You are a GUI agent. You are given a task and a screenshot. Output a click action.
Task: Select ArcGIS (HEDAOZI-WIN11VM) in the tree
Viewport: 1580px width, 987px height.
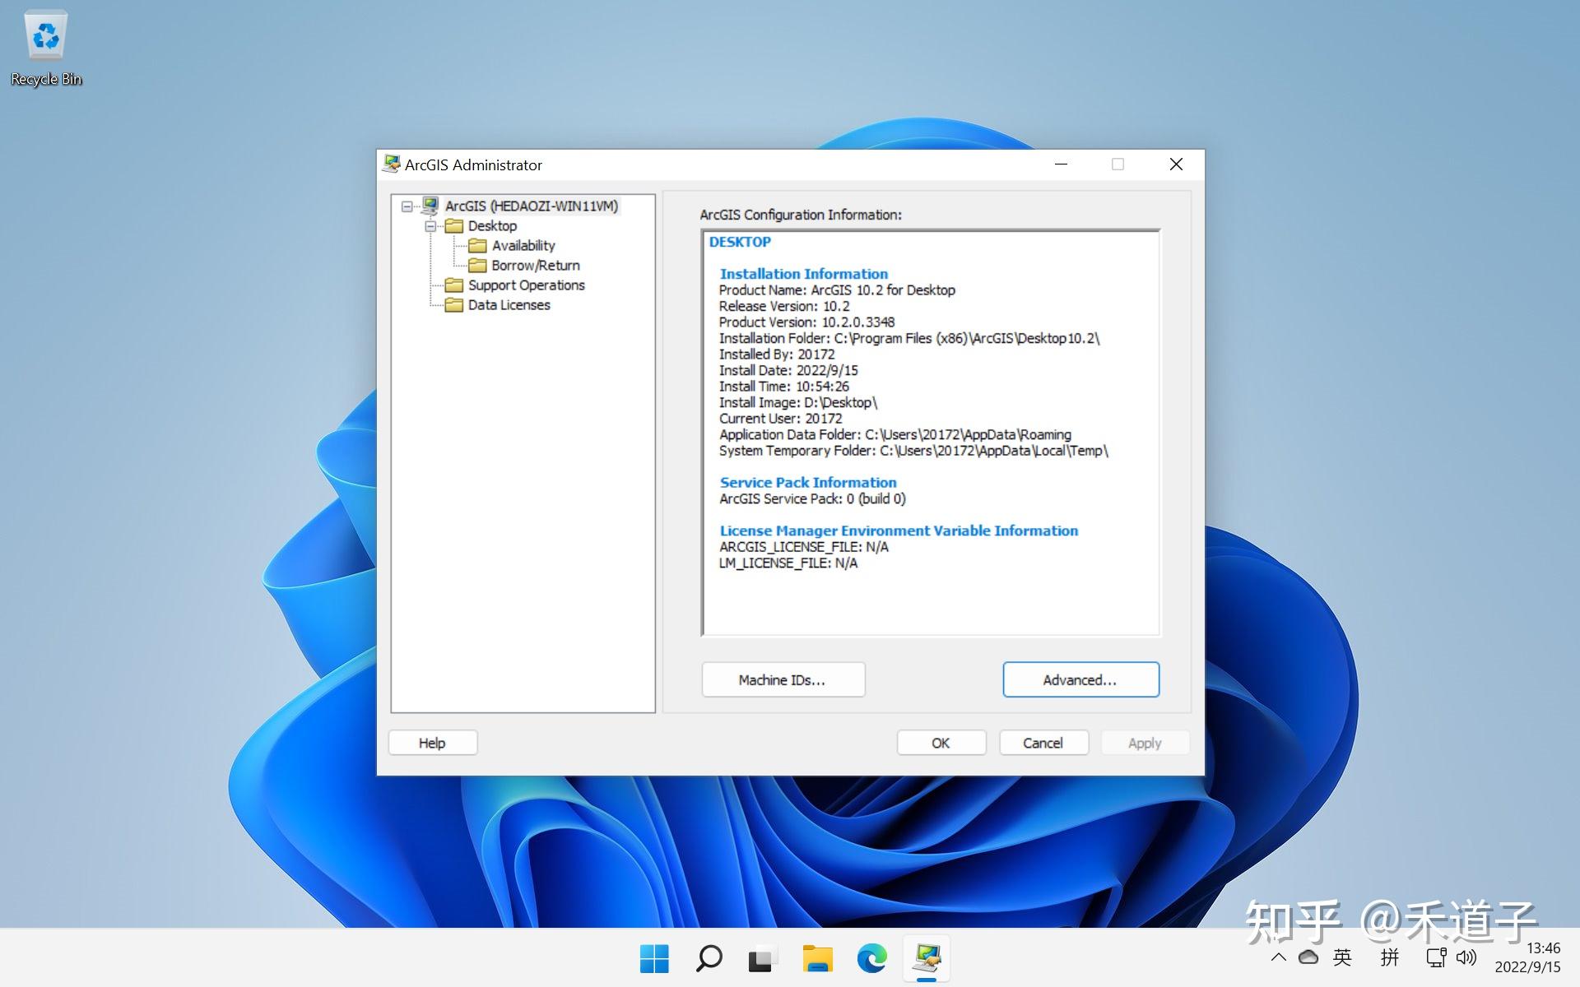tap(532, 206)
